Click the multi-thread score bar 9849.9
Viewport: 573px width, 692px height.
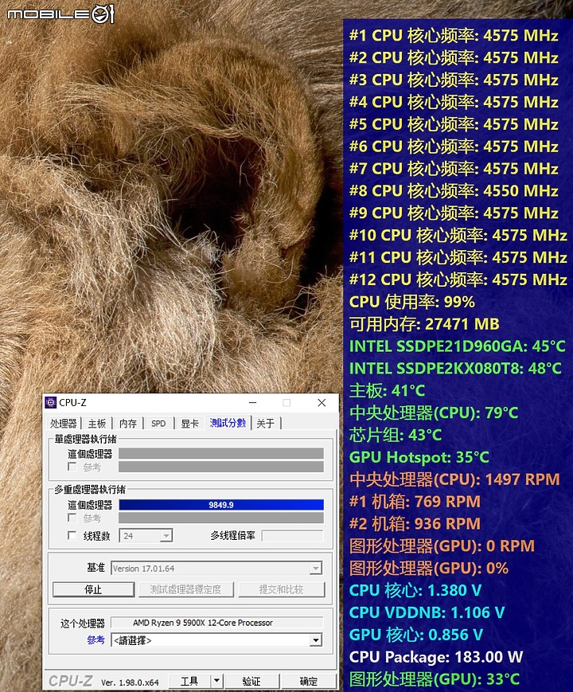[221, 505]
